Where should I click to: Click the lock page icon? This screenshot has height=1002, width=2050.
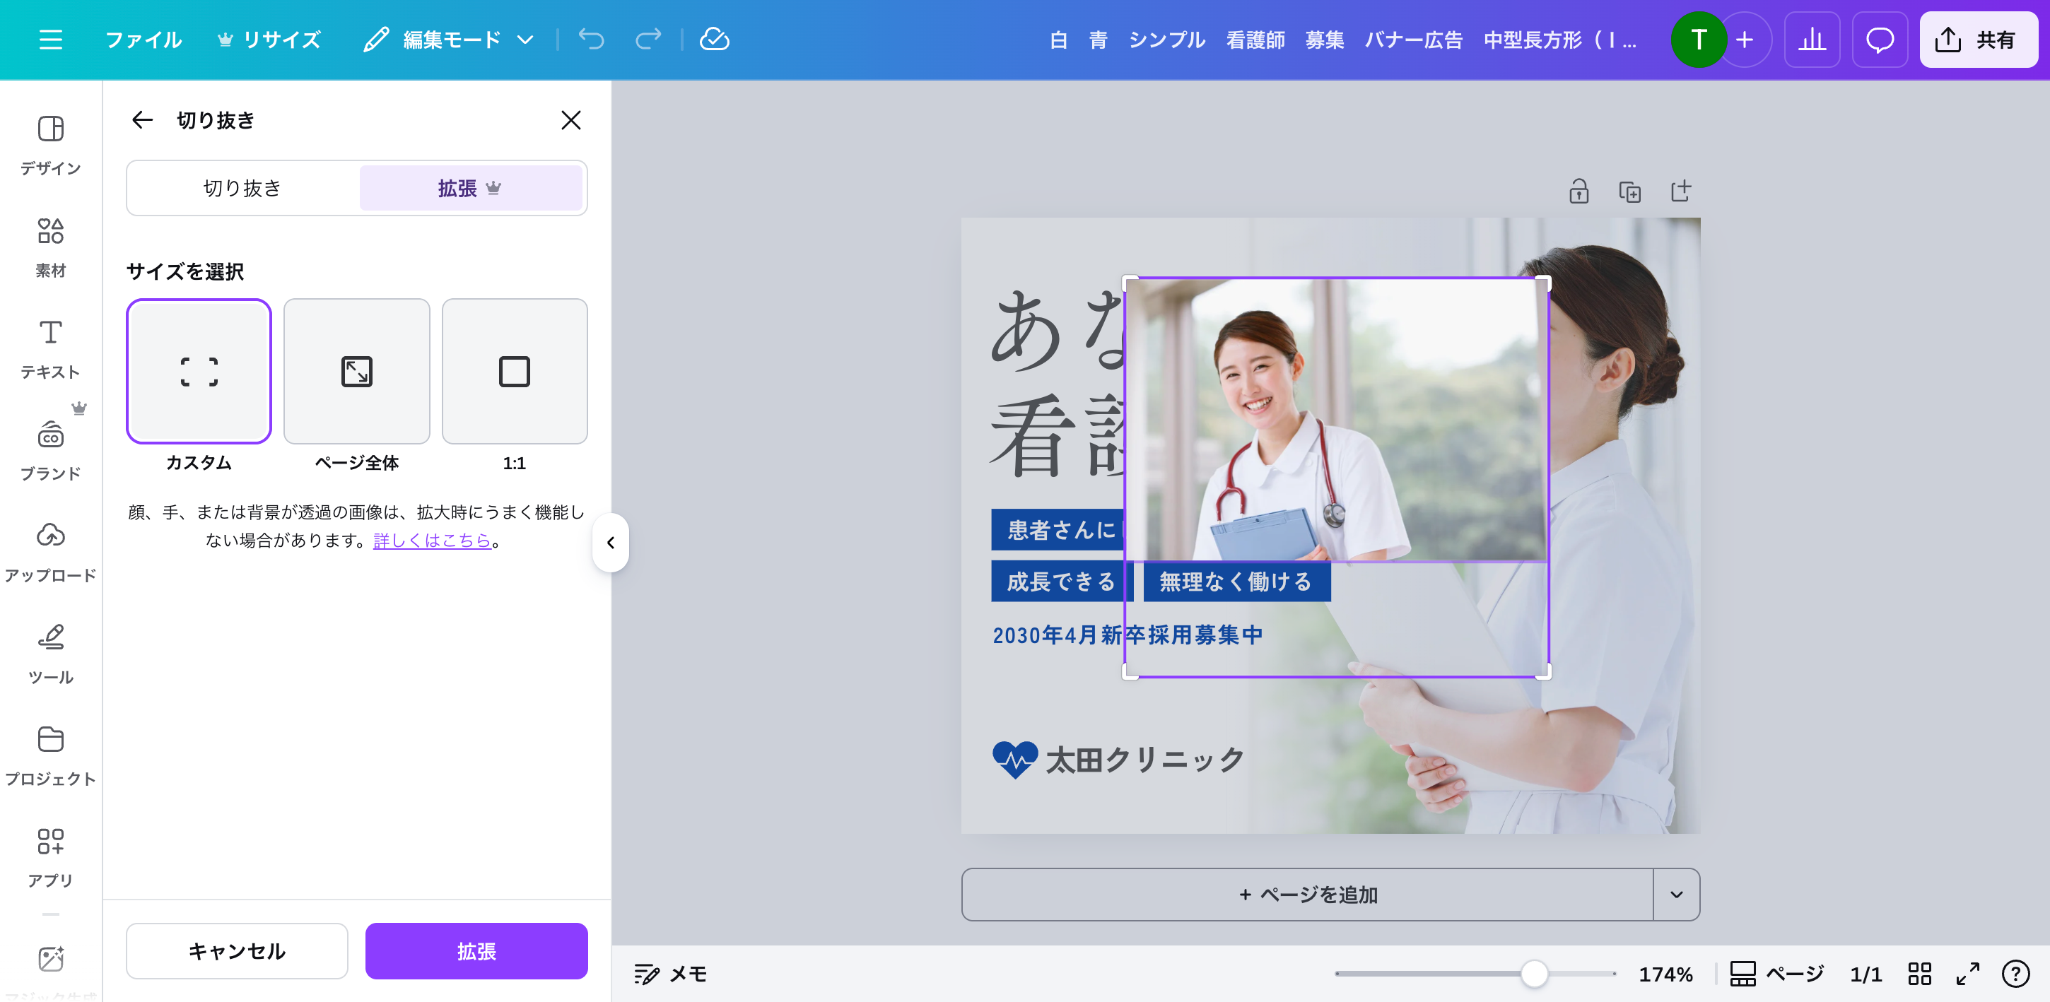point(1579,191)
